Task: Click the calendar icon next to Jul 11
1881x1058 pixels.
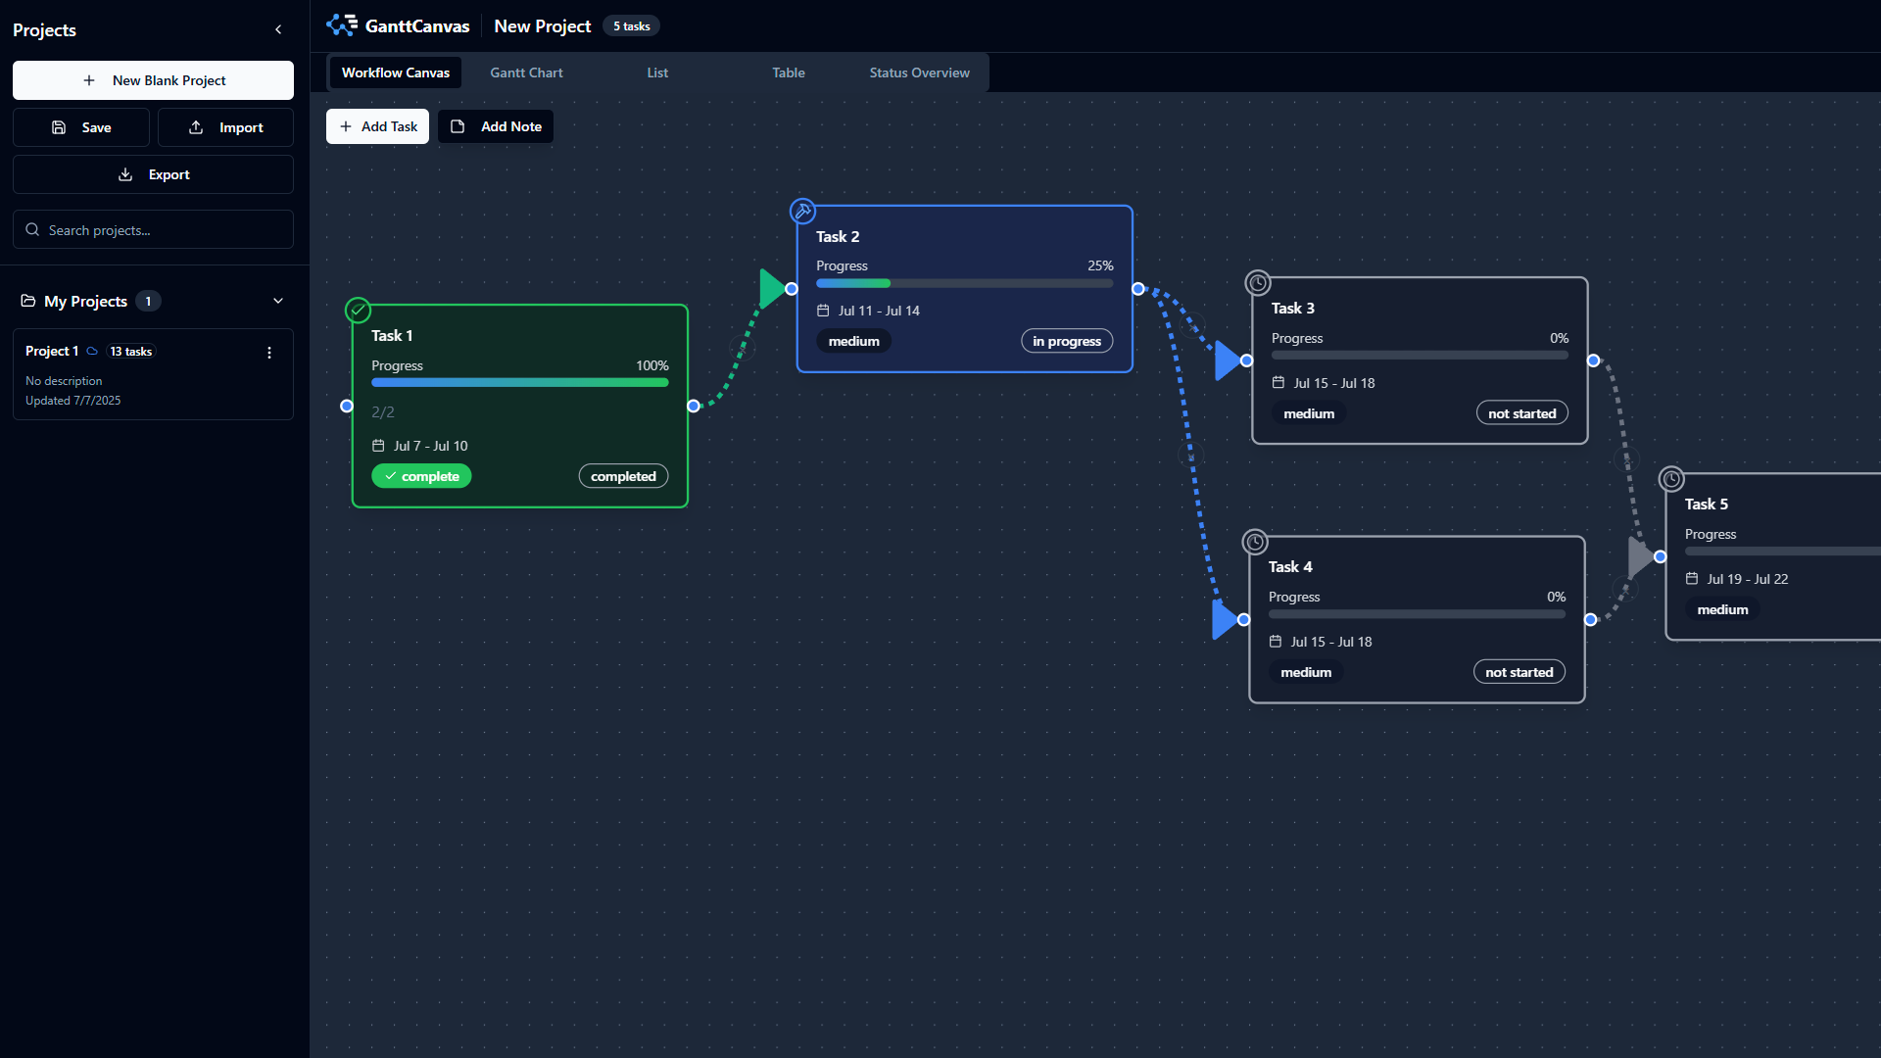Action: (x=822, y=311)
